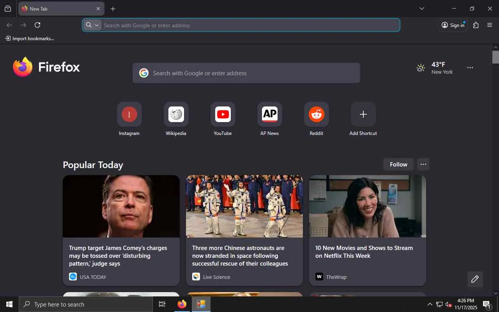Read 'Trump target James Comey's charges' headline

118,256
